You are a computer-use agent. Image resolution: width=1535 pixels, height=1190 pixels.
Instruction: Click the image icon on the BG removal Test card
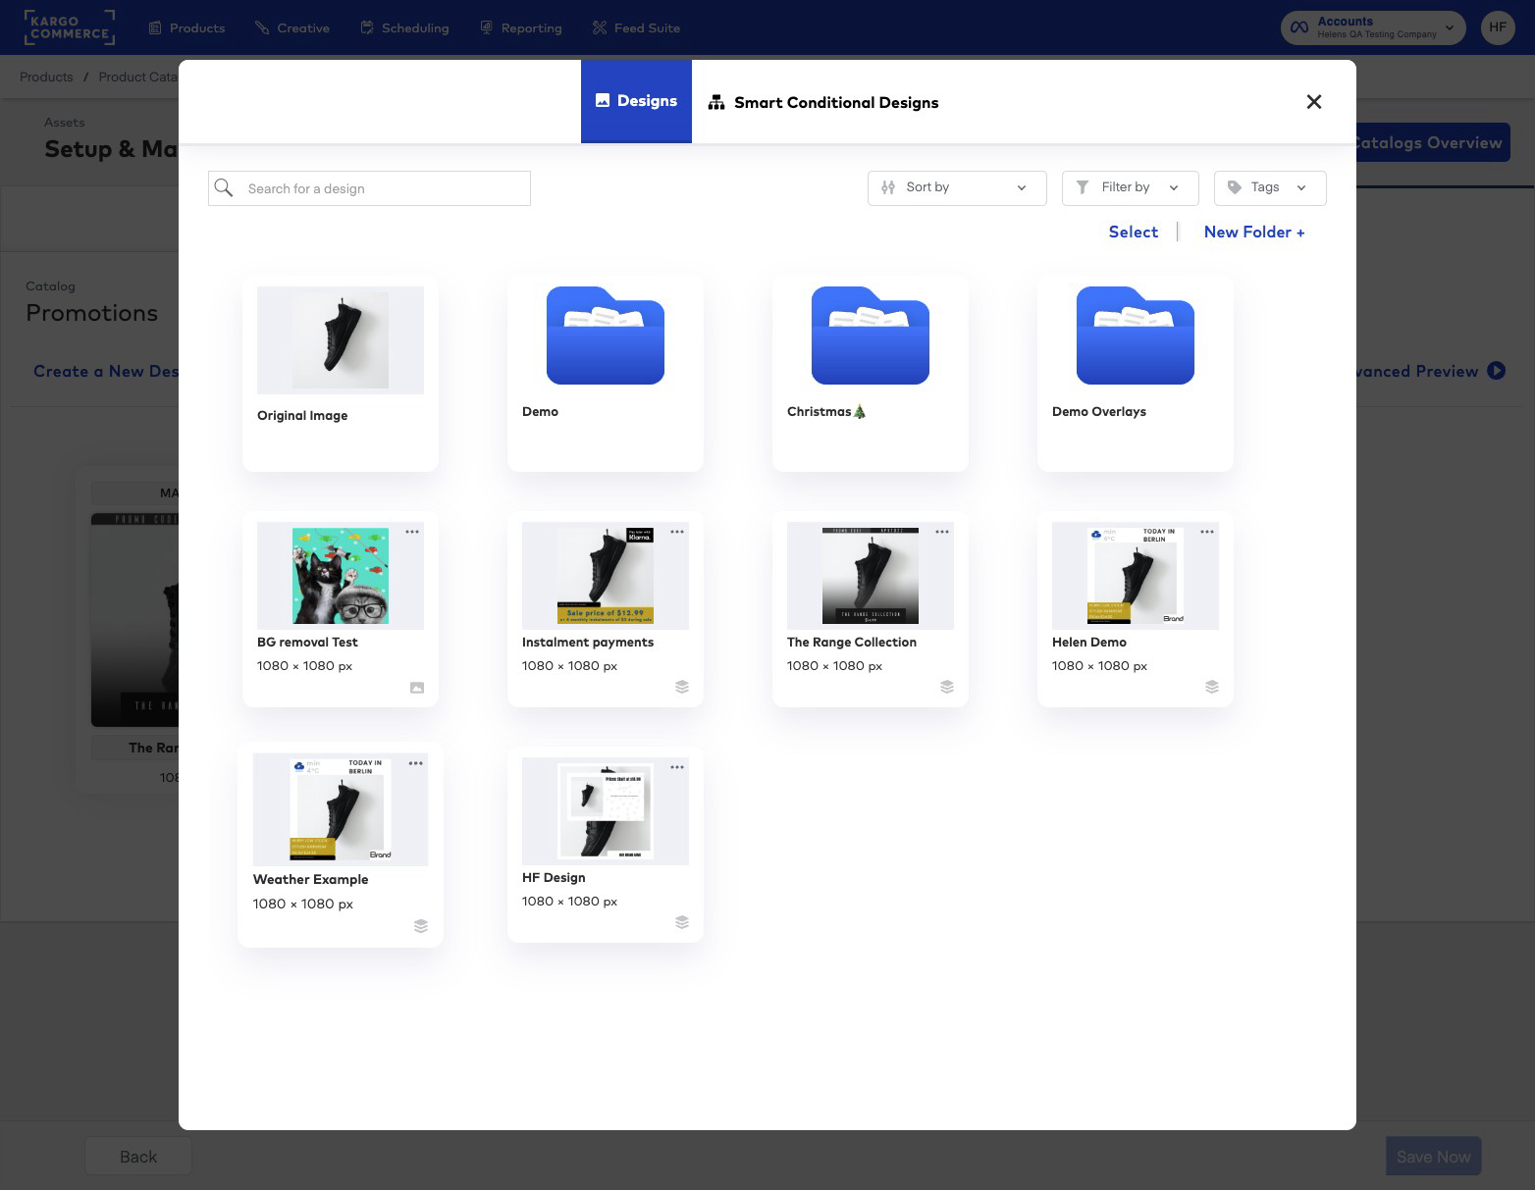[416, 687]
